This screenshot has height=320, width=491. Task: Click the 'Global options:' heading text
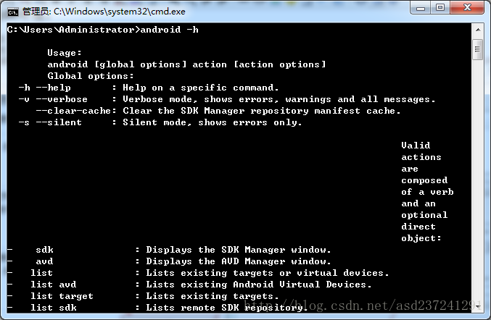click(x=91, y=76)
